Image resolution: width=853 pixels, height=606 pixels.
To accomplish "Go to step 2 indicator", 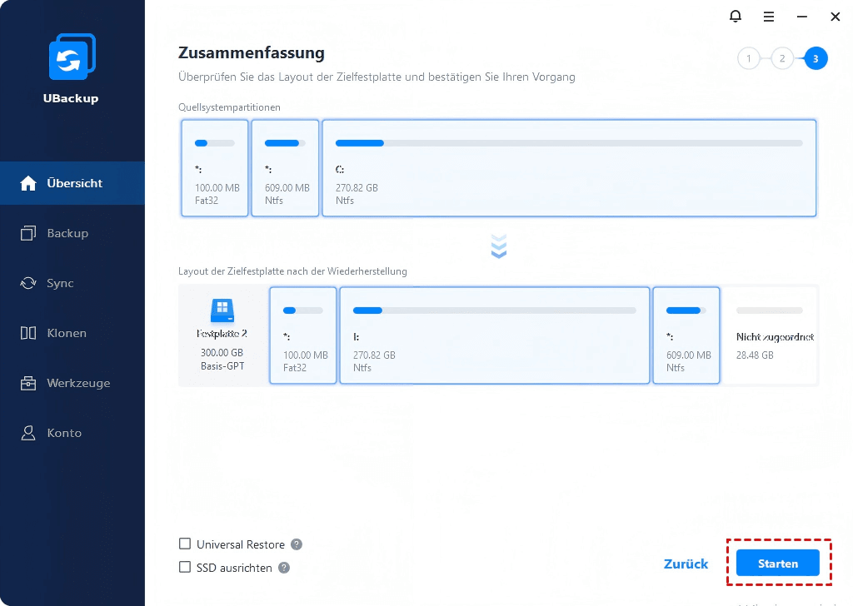I will click(781, 58).
